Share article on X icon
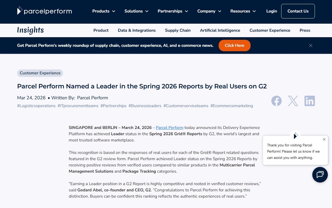The image size is (332, 208). pos(293,101)
